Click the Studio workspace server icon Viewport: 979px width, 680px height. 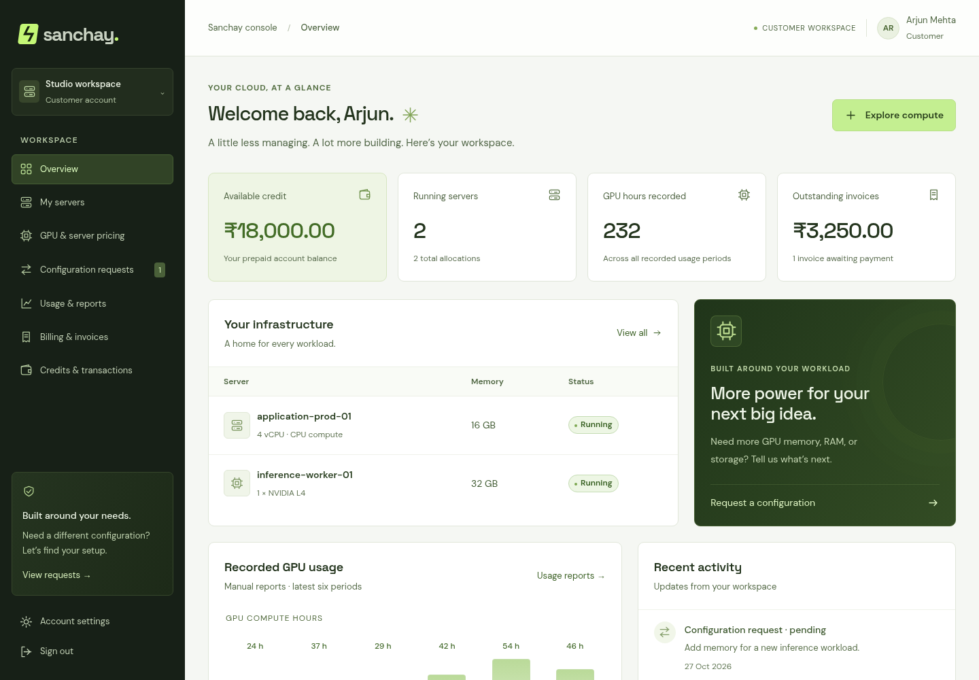click(29, 92)
